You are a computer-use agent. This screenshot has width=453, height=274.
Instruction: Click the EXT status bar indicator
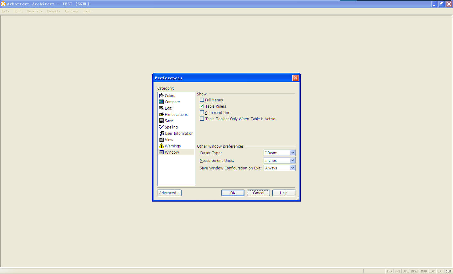398,271
